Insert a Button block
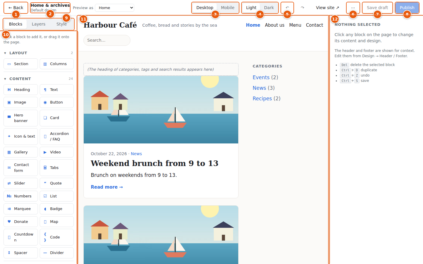The width and height of the screenshot is (423, 264). (x=57, y=102)
